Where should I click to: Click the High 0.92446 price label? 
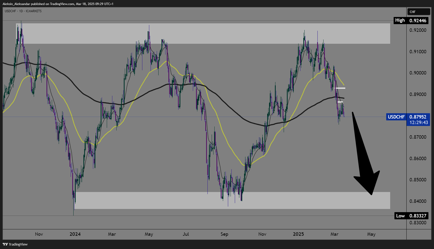point(411,20)
